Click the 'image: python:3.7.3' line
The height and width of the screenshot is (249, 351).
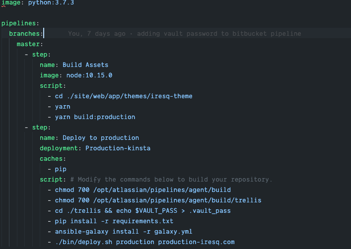pyautogui.click(x=38, y=2)
